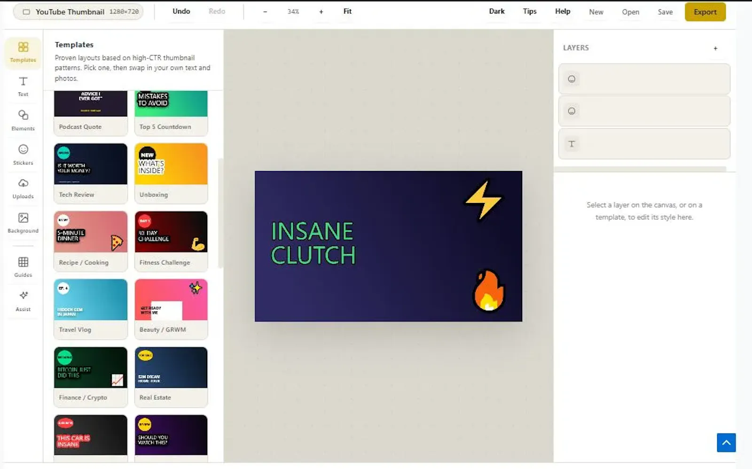Choose the Travel Vlog template
This screenshot has height=469, width=752.
pos(91,309)
